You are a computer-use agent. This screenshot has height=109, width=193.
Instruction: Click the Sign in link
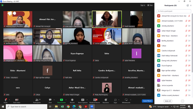pyautogui.click(x=143, y=5)
